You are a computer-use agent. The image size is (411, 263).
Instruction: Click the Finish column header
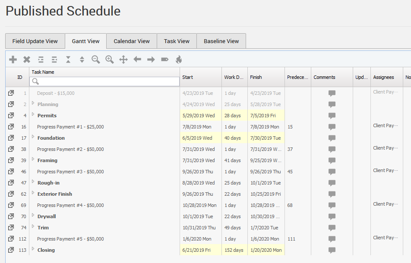pyautogui.click(x=256, y=77)
